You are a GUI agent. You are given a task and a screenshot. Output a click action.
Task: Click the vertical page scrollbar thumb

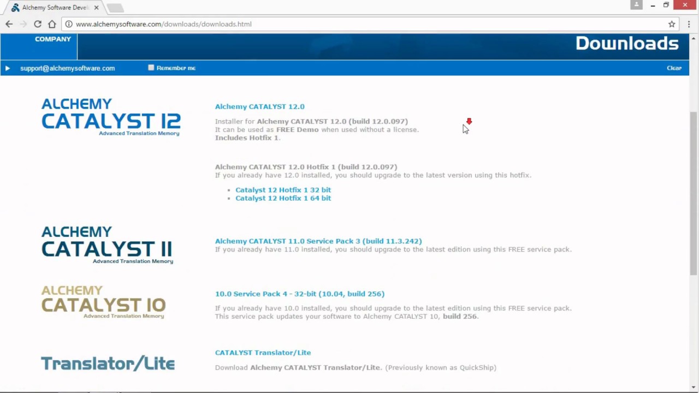click(694, 194)
